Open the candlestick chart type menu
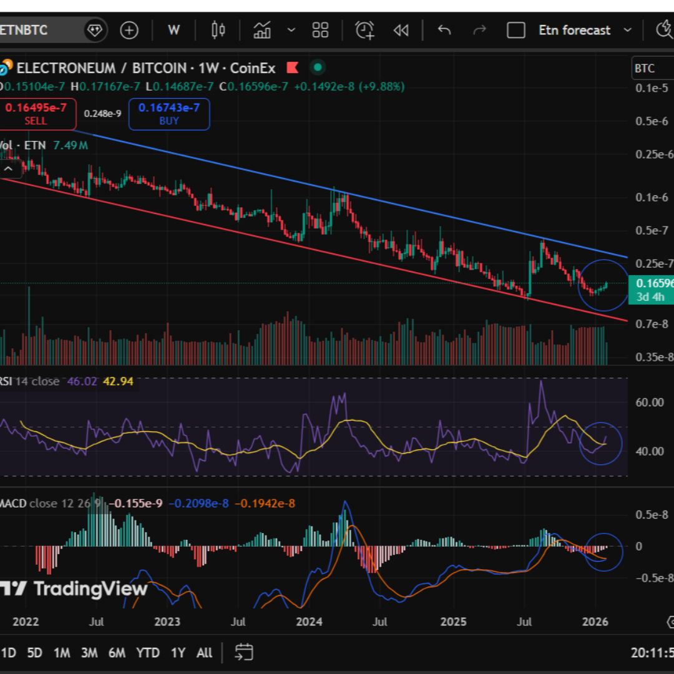This screenshot has height=674, width=674. [218, 30]
